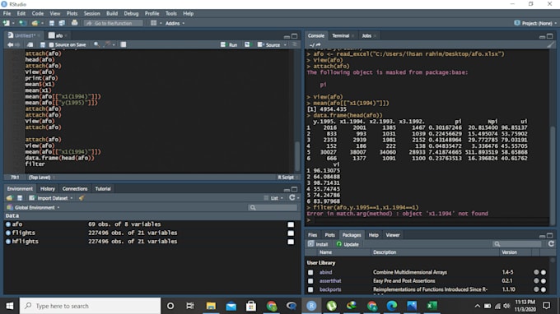This screenshot has height=314, width=560.
Task: Switch to the Terminal tab
Action: click(340, 35)
